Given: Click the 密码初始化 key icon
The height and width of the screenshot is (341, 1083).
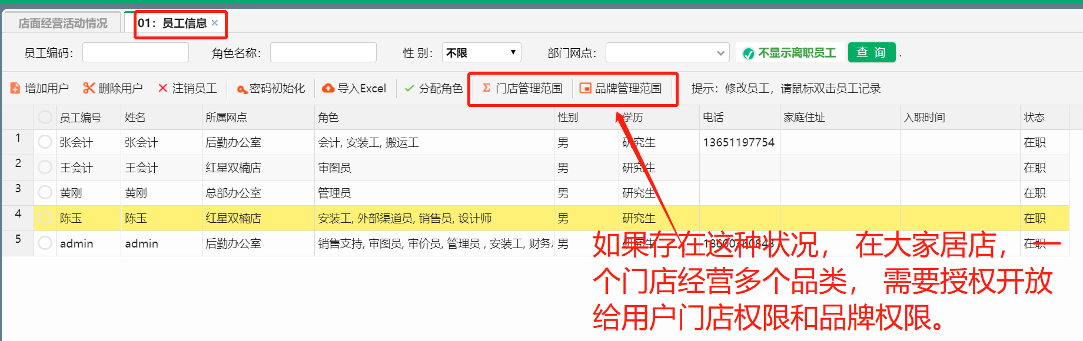Looking at the screenshot, I should pos(241,89).
